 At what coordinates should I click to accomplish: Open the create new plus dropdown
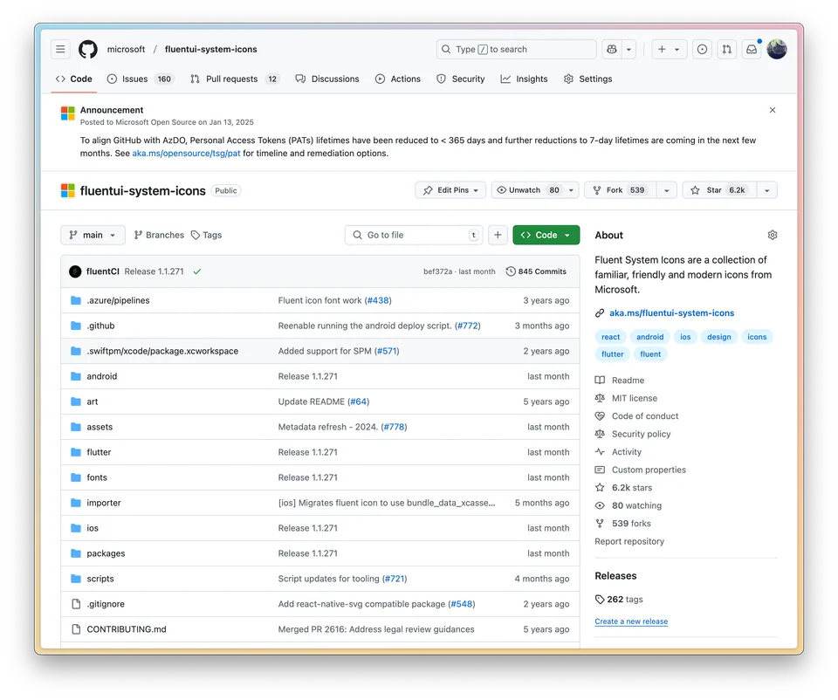tap(669, 49)
